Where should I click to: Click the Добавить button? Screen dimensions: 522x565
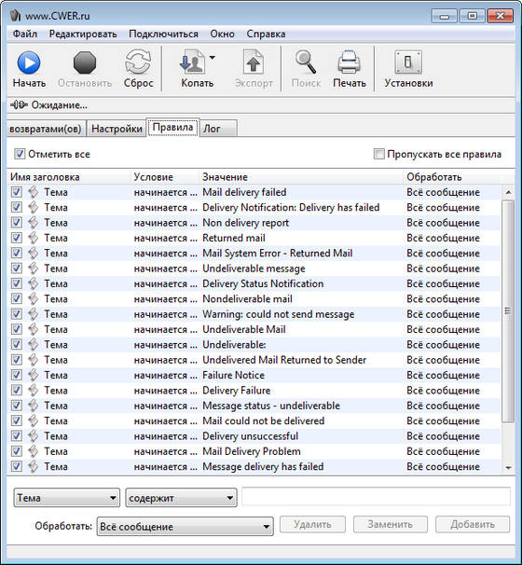[473, 524]
